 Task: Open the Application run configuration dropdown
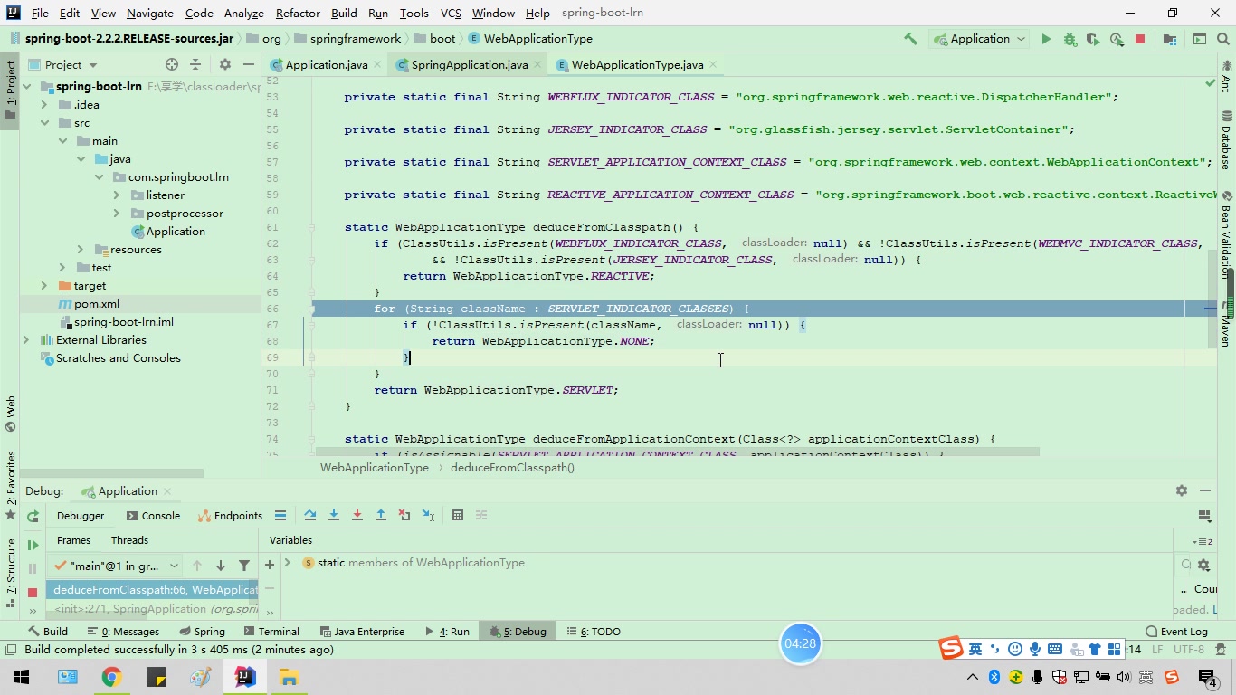coord(979,39)
